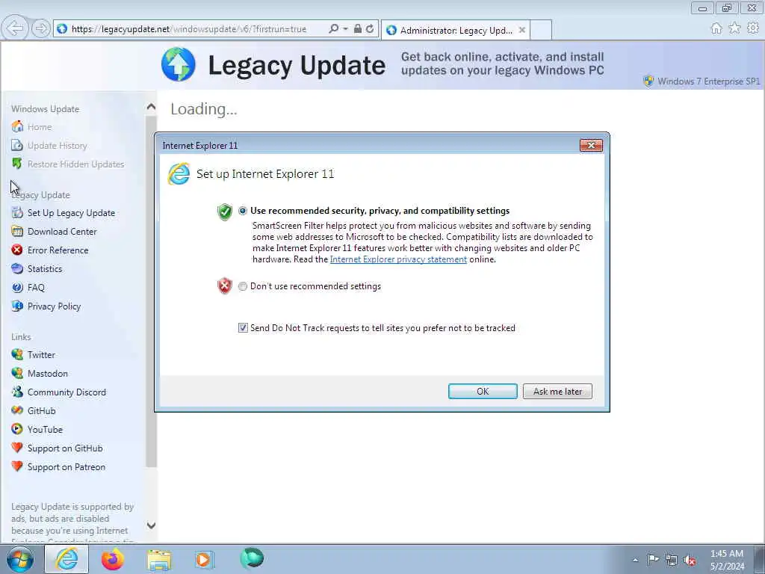Click the Community Discord people icon
Viewport: 765px width, 574px height.
17,392
